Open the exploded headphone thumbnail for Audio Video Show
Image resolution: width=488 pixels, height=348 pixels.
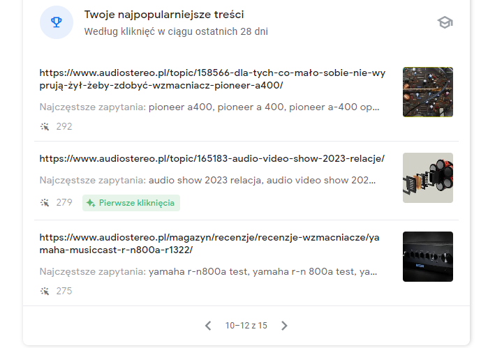[x=428, y=178]
